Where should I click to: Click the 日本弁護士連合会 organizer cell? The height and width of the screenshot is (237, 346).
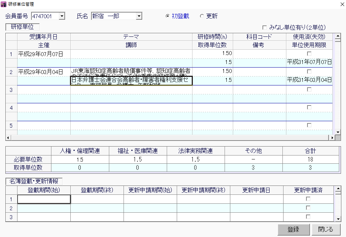pyautogui.click(x=131, y=80)
